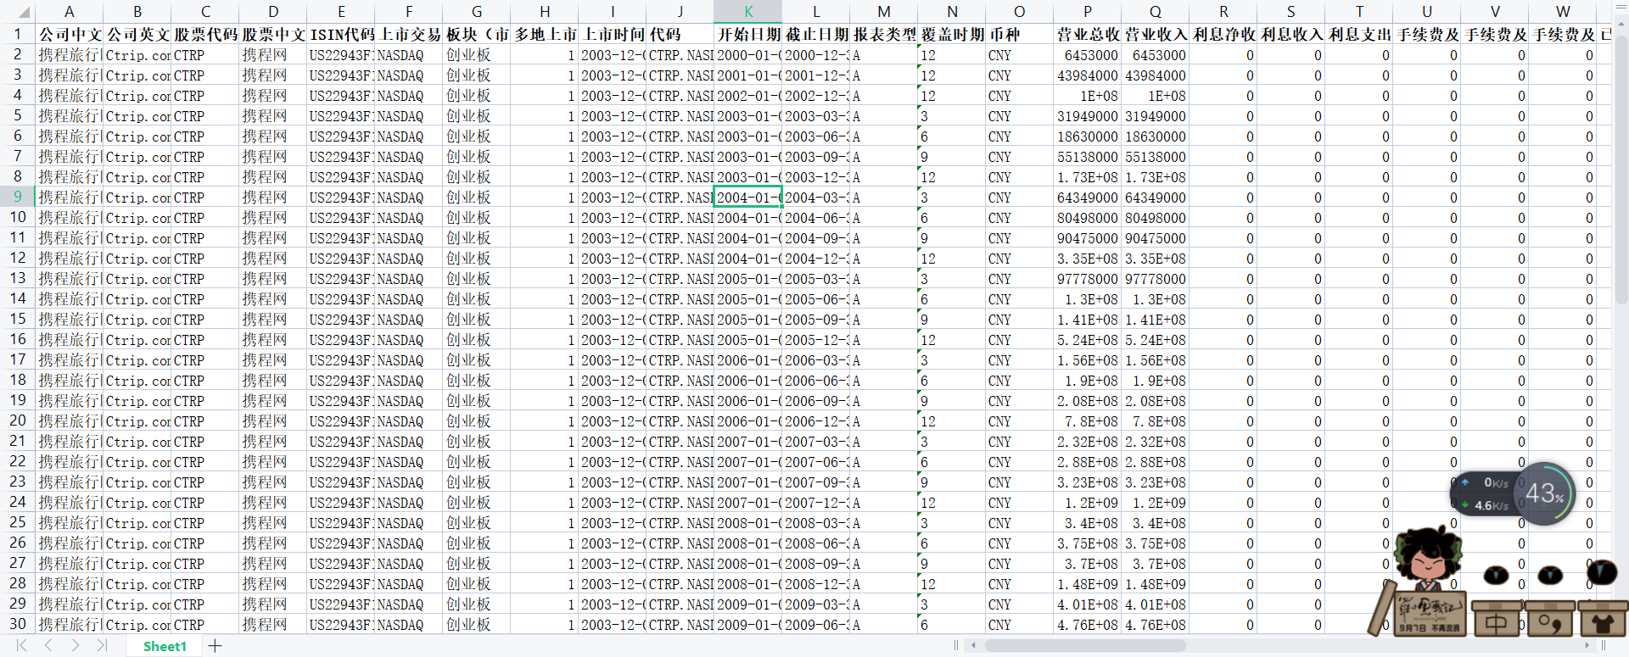This screenshot has height=657, width=1629.
Task: Click the NASDAQ cell in row 12
Action: point(409,258)
